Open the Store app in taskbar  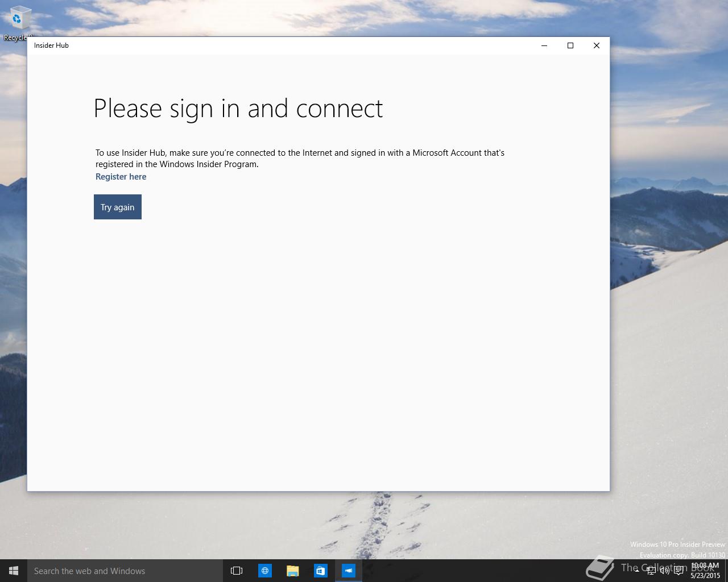(x=320, y=571)
